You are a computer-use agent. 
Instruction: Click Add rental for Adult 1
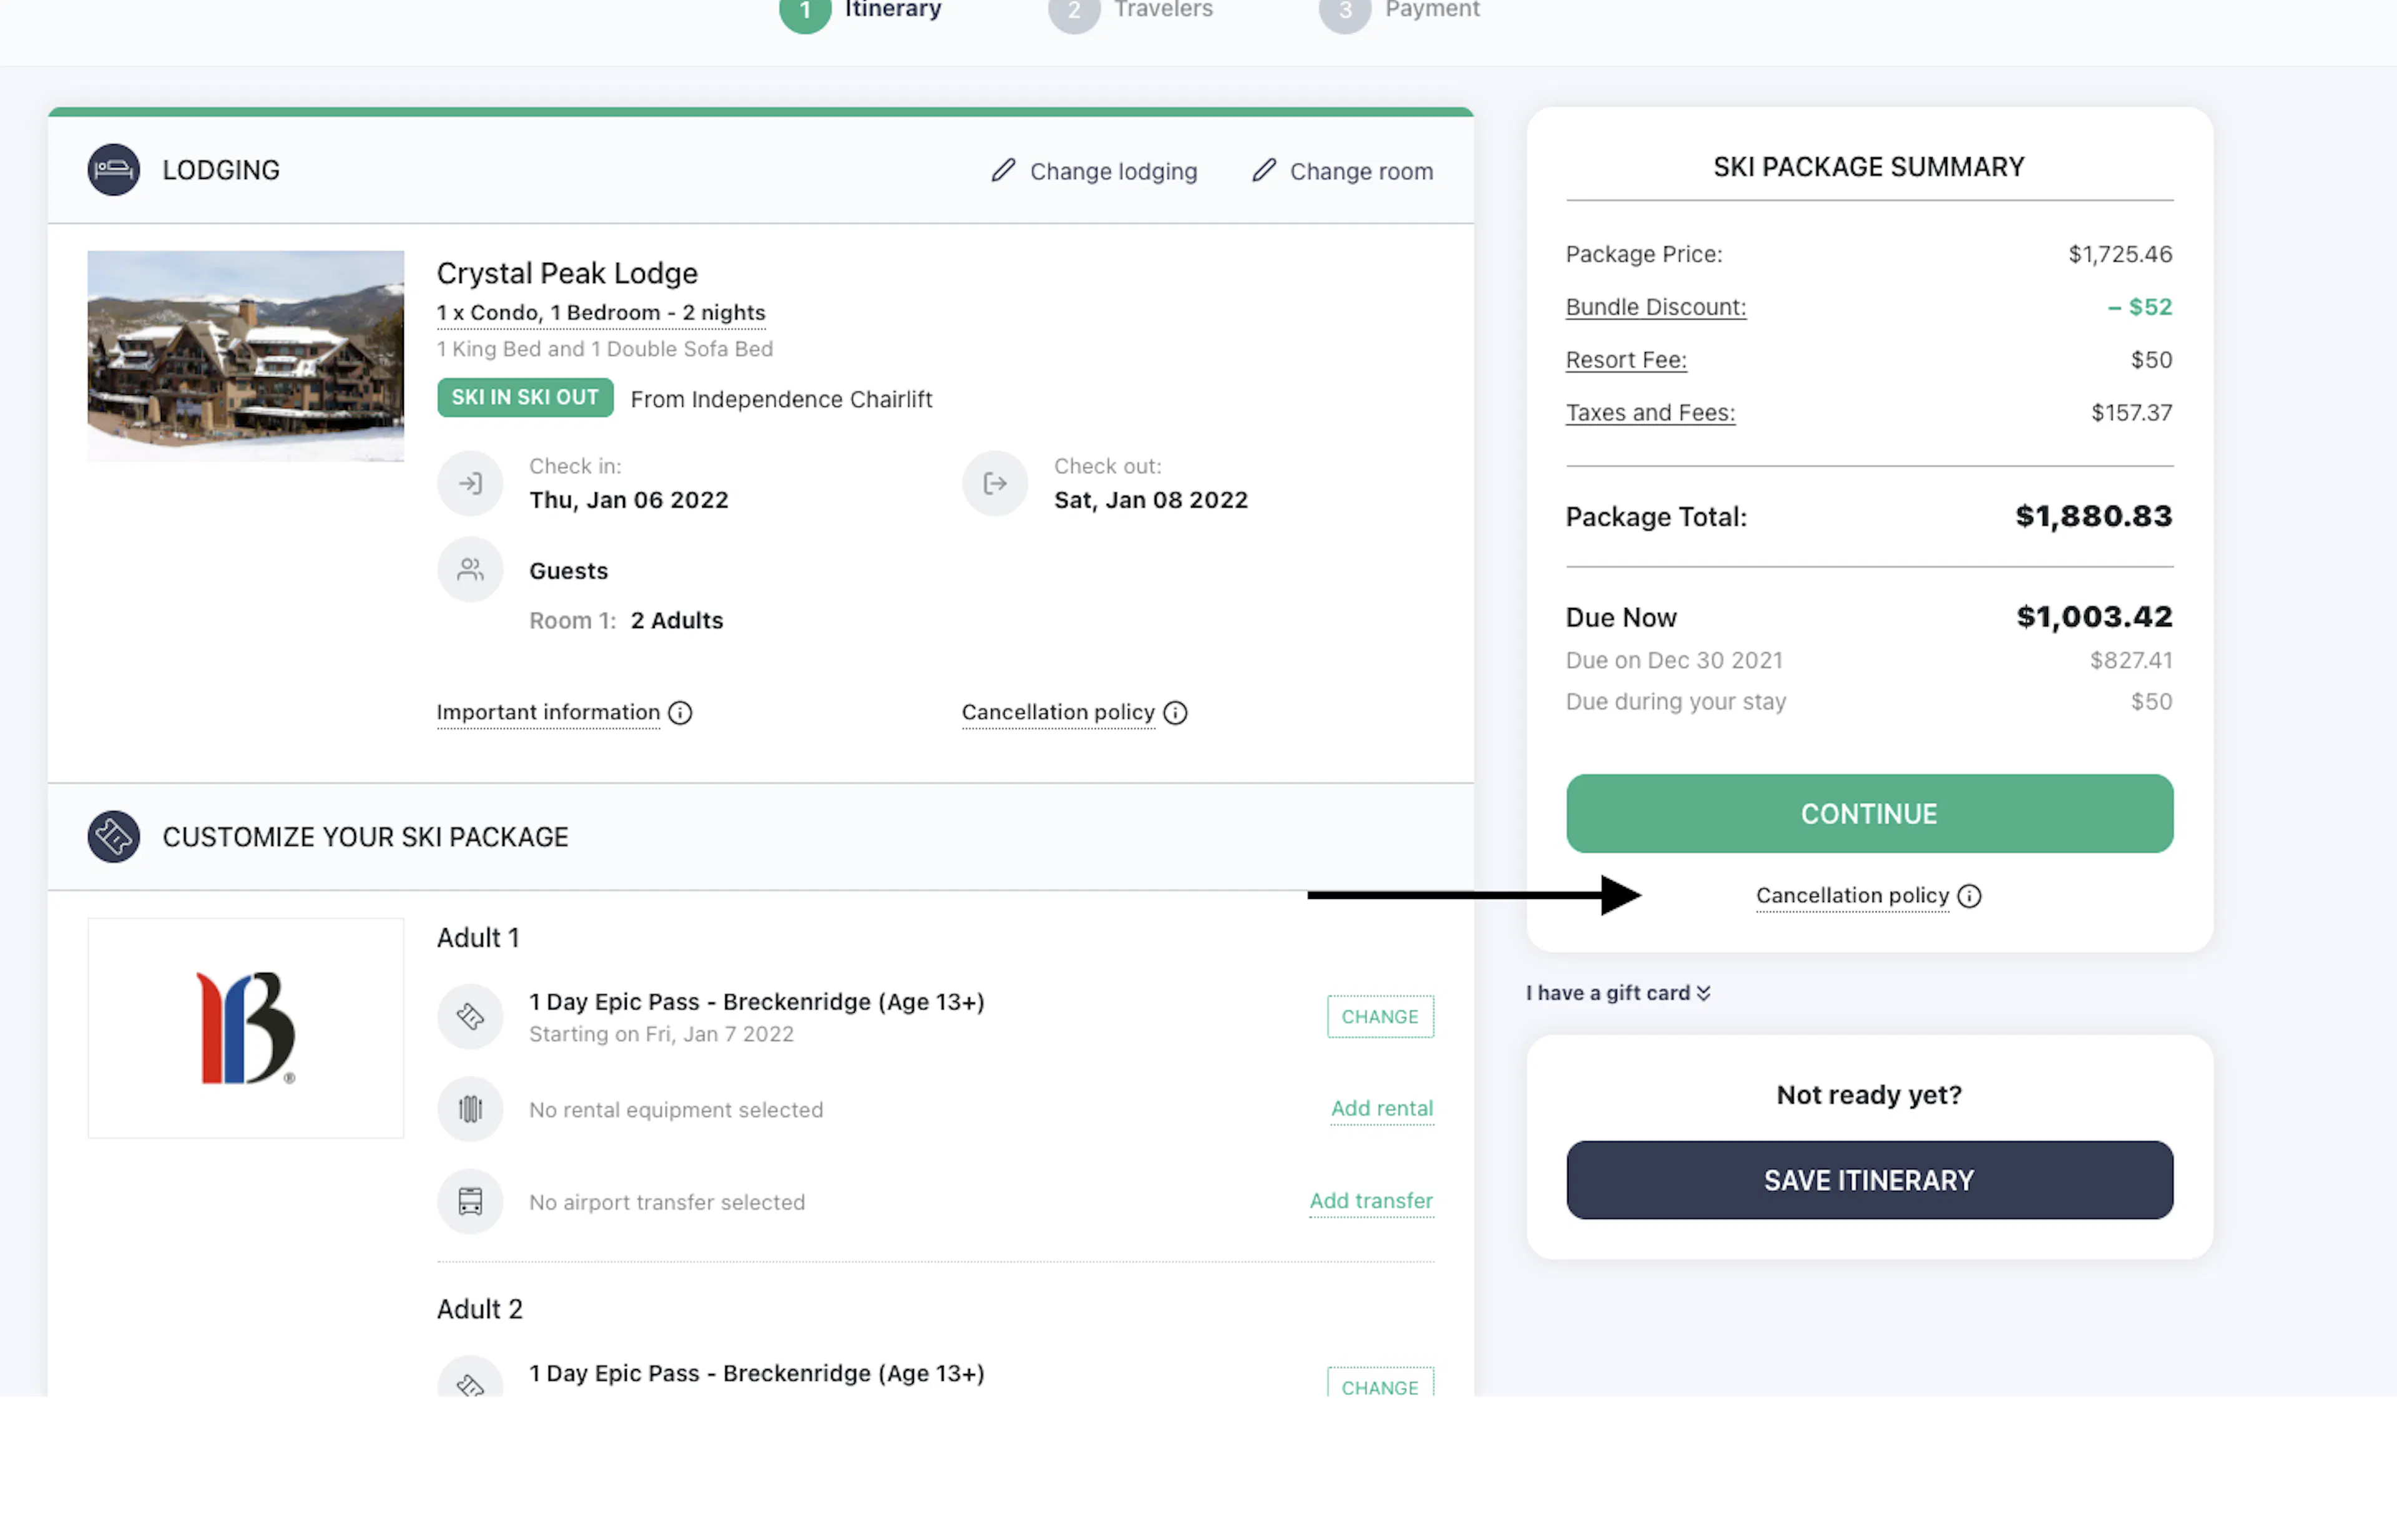1382,1108
